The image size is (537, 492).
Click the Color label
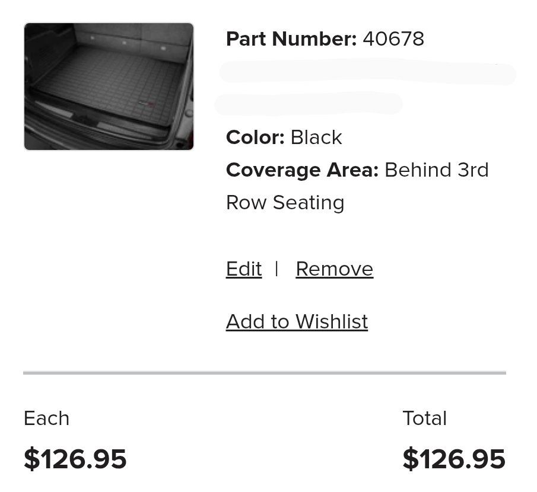coord(255,138)
